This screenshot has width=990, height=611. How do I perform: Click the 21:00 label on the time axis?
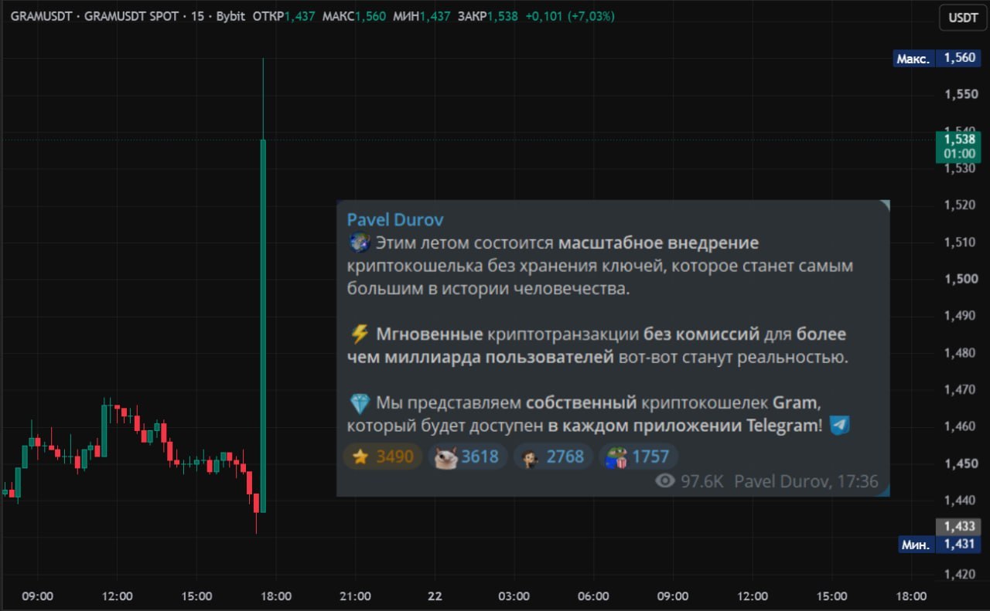pos(355,596)
